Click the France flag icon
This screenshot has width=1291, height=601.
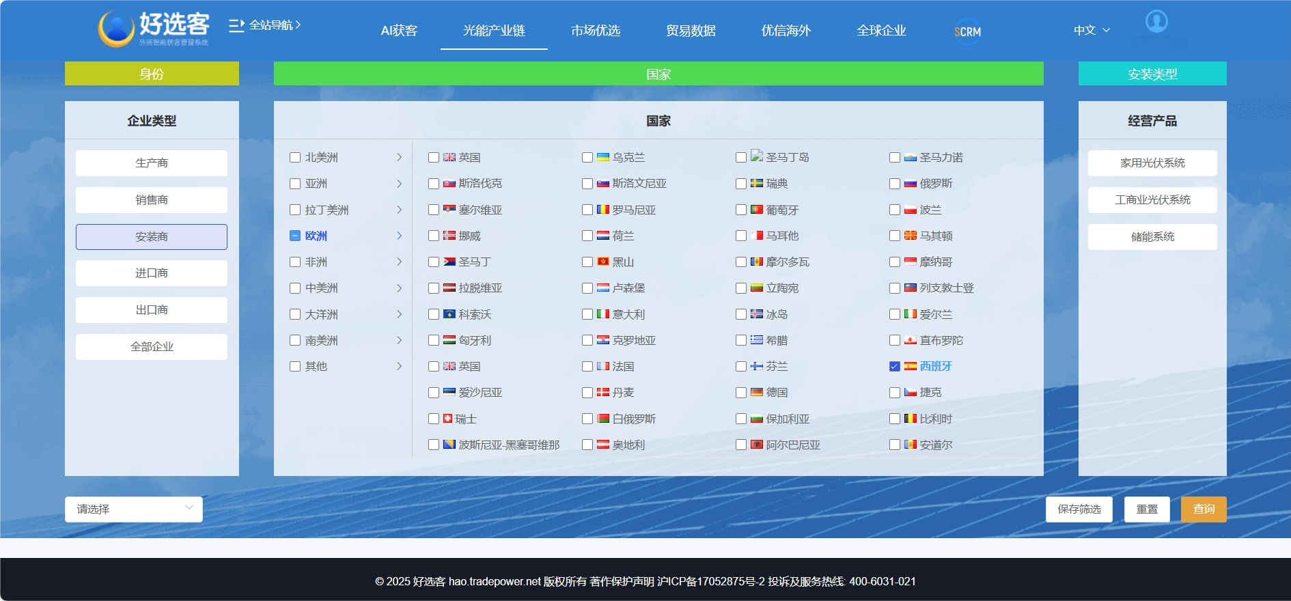pyautogui.click(x=603, y=366)
